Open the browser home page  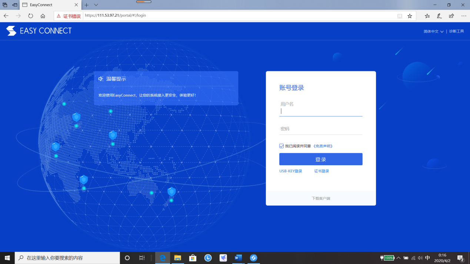pyautogui.click(x=43, y=16)
